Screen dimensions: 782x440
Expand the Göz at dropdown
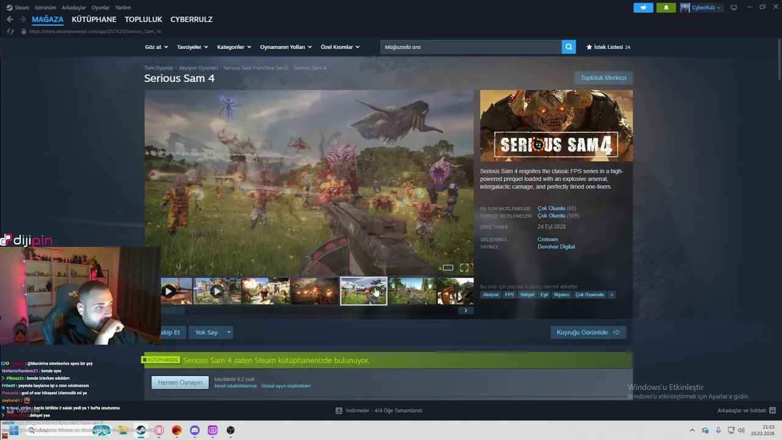(155, 47)
